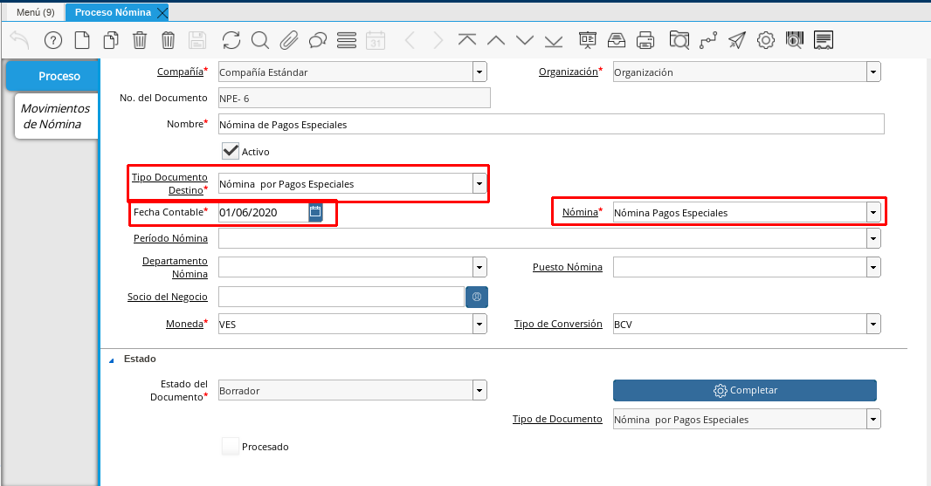Click the Print printer icon
931x486 pixels.
click(x=645, y=40)
